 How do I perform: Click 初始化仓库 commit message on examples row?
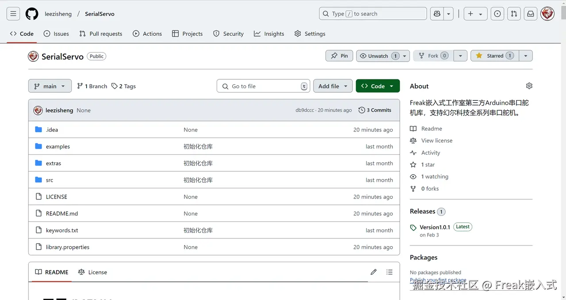198,146
